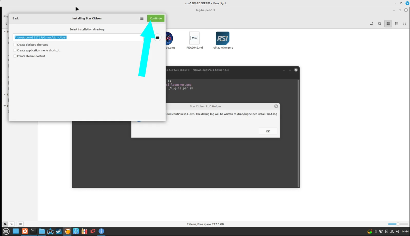Open game controller app in taskbar

coord(50,231)
